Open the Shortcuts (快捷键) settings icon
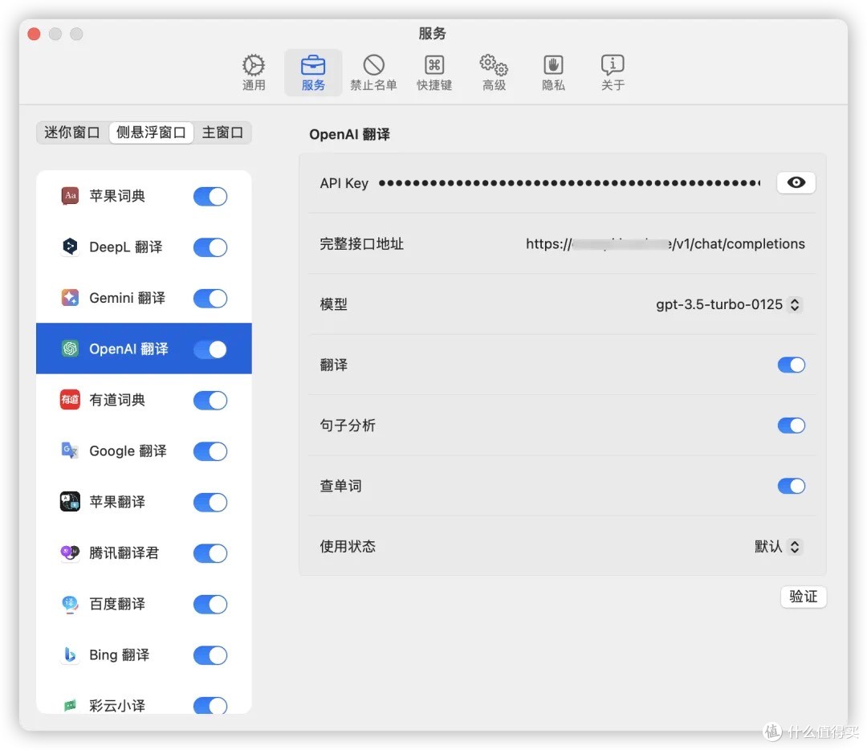 tap(434, 66)
